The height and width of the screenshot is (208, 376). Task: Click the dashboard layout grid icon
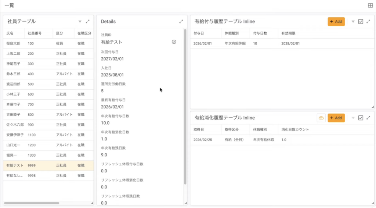pyautogui.click(x=370, y=6)
